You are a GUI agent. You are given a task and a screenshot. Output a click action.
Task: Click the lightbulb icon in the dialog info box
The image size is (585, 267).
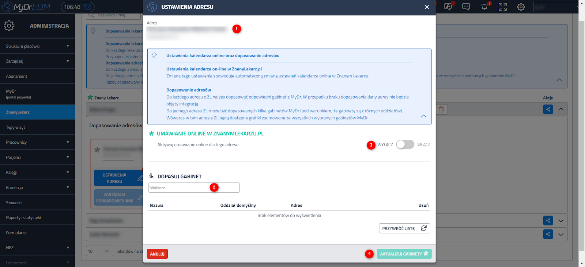154,55
